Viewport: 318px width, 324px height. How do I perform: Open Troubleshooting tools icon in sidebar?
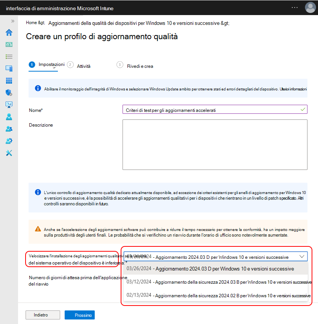click(x=9, y=153)
